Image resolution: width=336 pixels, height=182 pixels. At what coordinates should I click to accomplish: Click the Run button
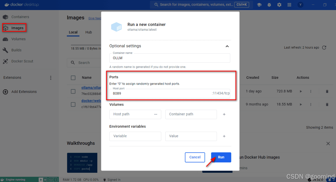pos(221,157)
